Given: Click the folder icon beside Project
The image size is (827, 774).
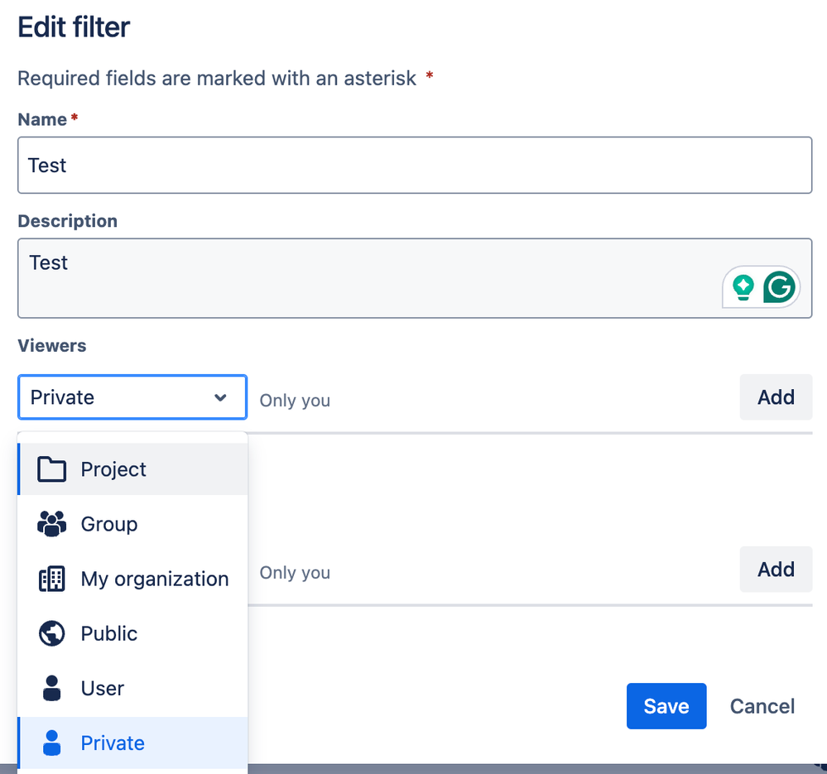Looking at the screenshot, I should click(x=51, y=469).
